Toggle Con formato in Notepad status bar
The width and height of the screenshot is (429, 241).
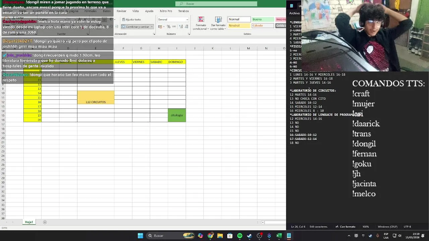346,227
